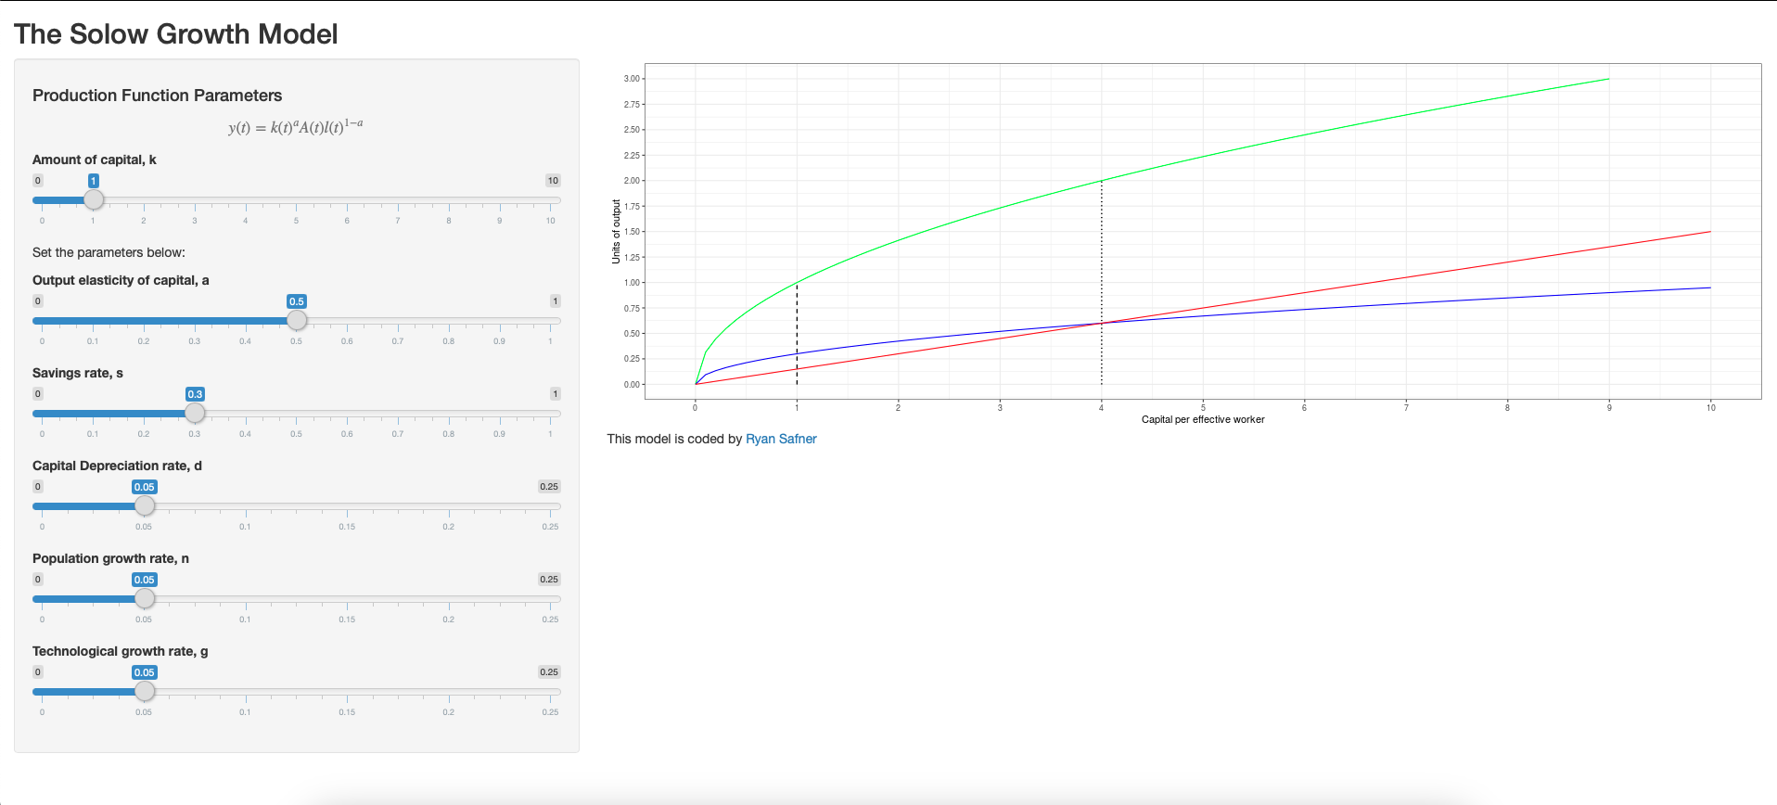Open the Ryan Safner link
Screen dimensions: 1777x805
coord(781,439)
